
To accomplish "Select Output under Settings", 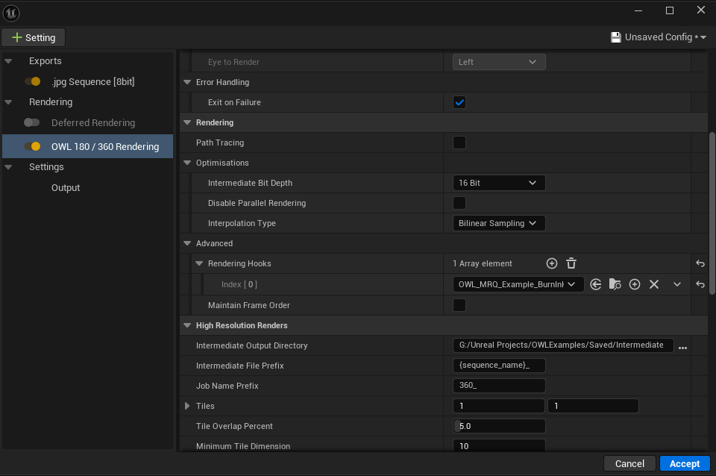I will (66, 188).
